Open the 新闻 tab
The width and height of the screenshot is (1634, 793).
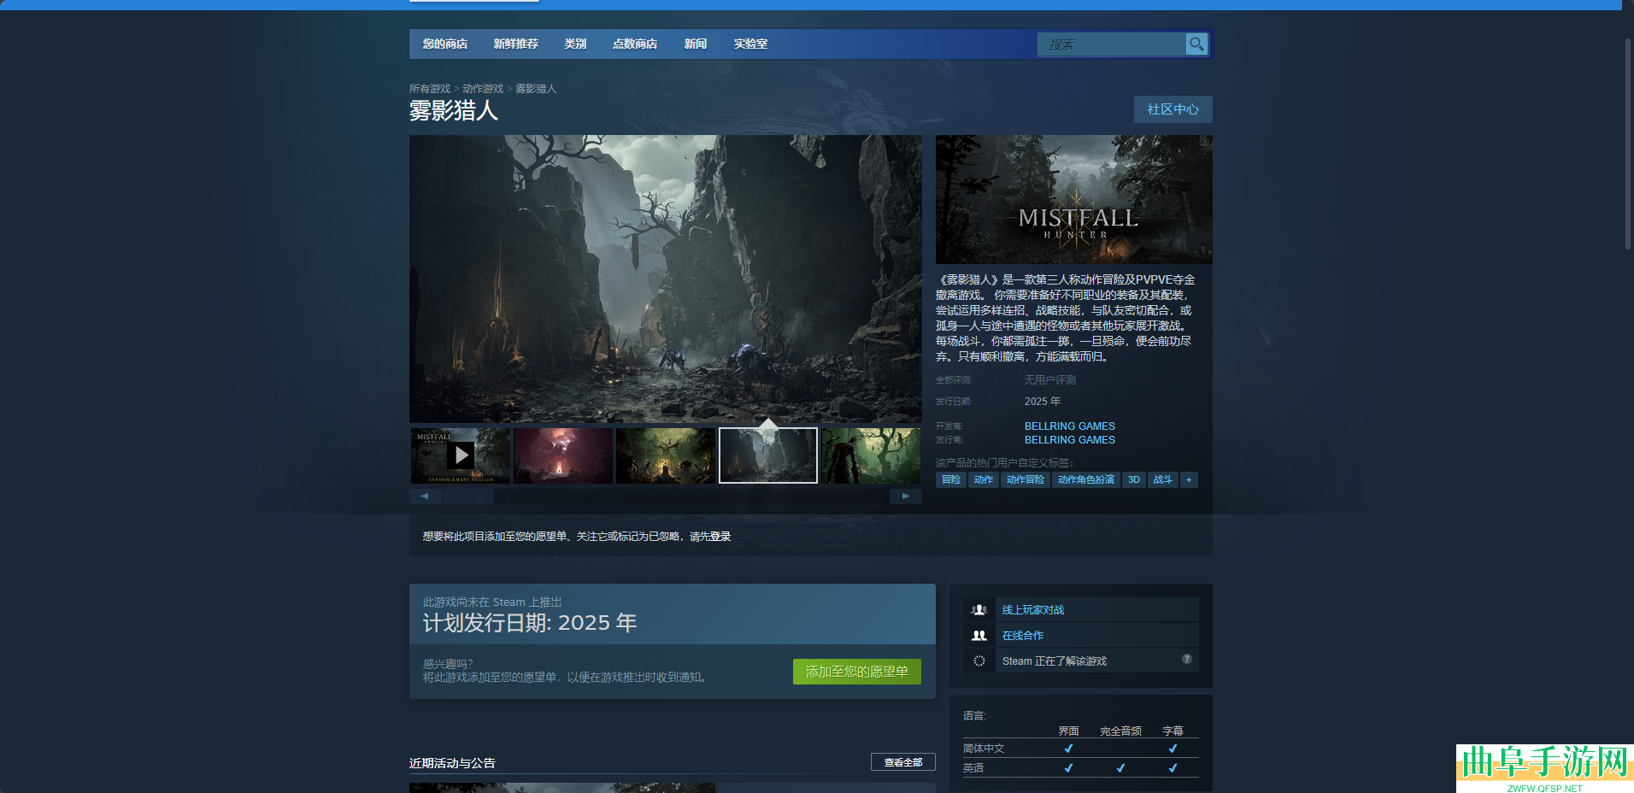click(x=696, y=44)
